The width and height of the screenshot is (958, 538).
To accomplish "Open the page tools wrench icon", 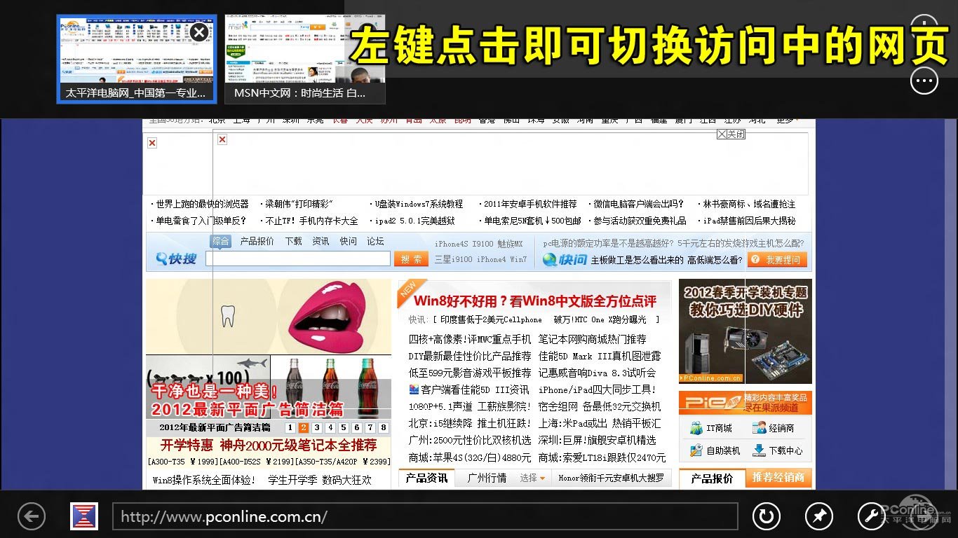I will (872, 517).
